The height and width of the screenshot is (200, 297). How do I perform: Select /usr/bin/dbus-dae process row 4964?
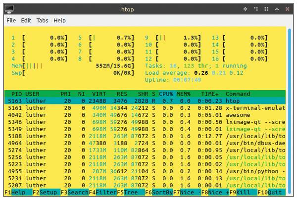(x=145, y=143)
